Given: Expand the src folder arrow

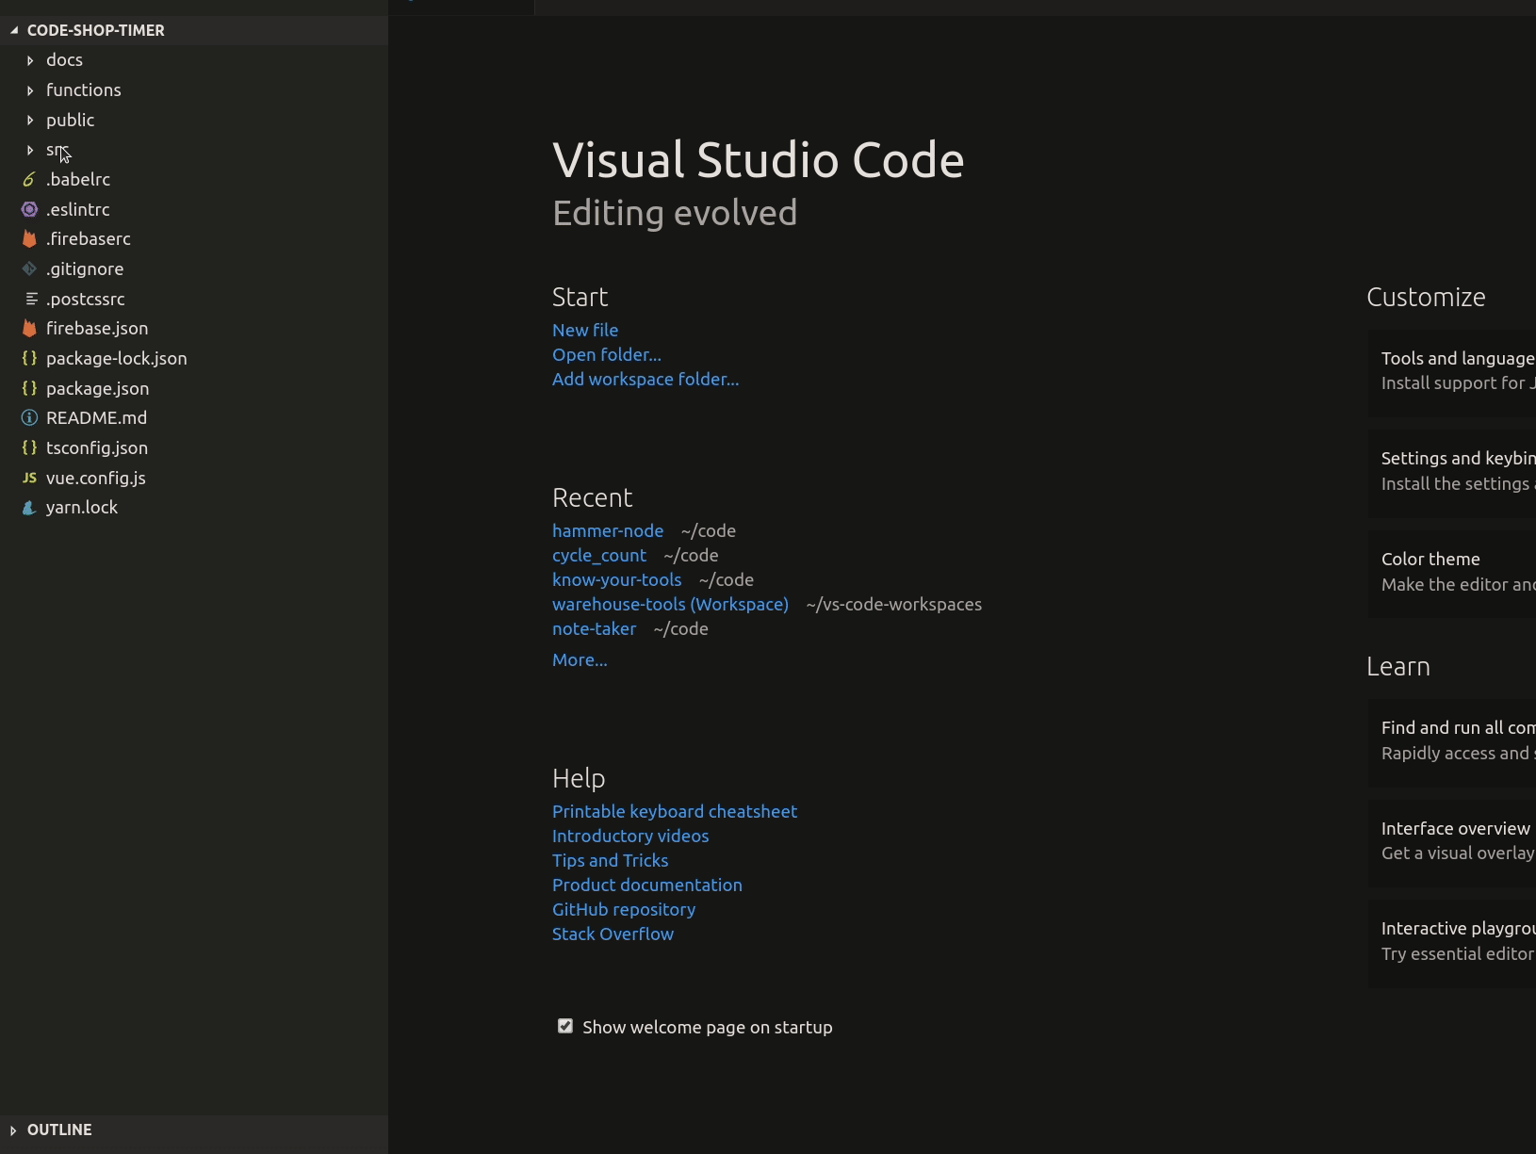Looking at the screenshot, I should pyautogui.click(x=30, y=150).
